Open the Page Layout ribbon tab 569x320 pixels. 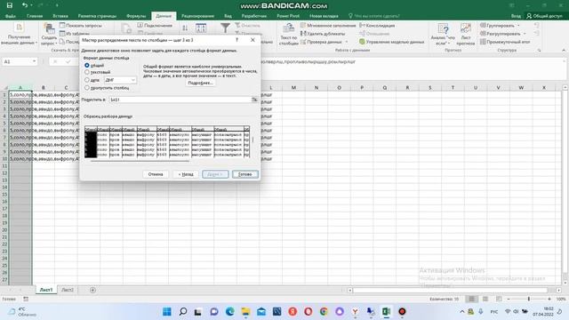tap(97, 16)
